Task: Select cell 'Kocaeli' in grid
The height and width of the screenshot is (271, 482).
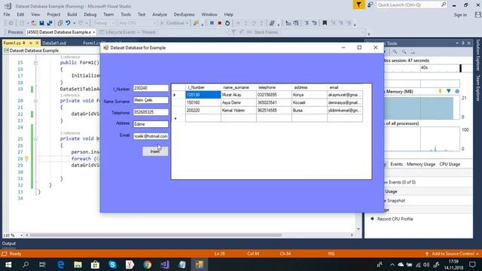Action: coord(310,102)
